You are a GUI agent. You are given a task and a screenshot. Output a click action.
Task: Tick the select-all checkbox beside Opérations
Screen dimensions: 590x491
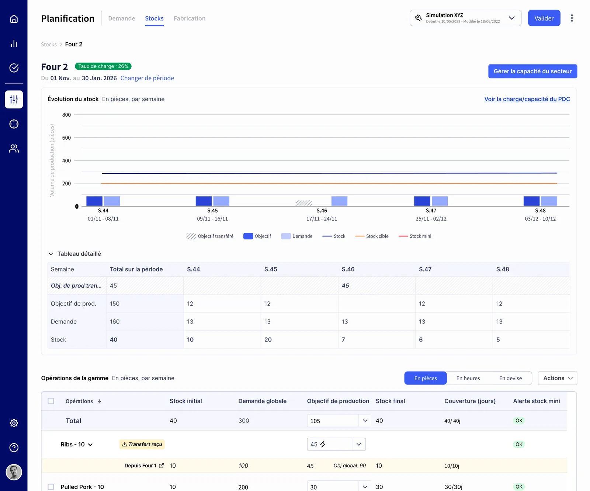point(51,401)
